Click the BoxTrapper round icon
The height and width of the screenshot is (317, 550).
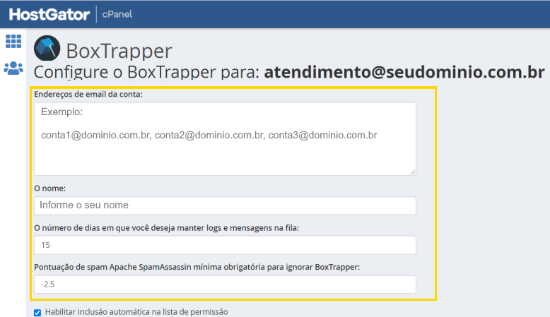coord(47,48)
